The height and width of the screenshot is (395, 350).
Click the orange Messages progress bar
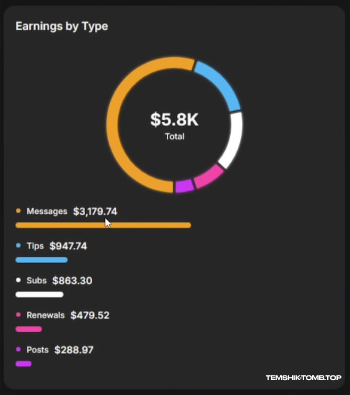[103, 225]
